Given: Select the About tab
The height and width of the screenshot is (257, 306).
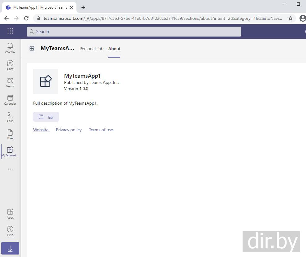Looking at the screenshot, I should click(114, 49).
